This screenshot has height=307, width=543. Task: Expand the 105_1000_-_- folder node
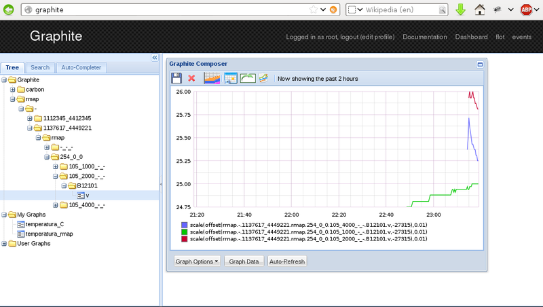click(56, 166)
